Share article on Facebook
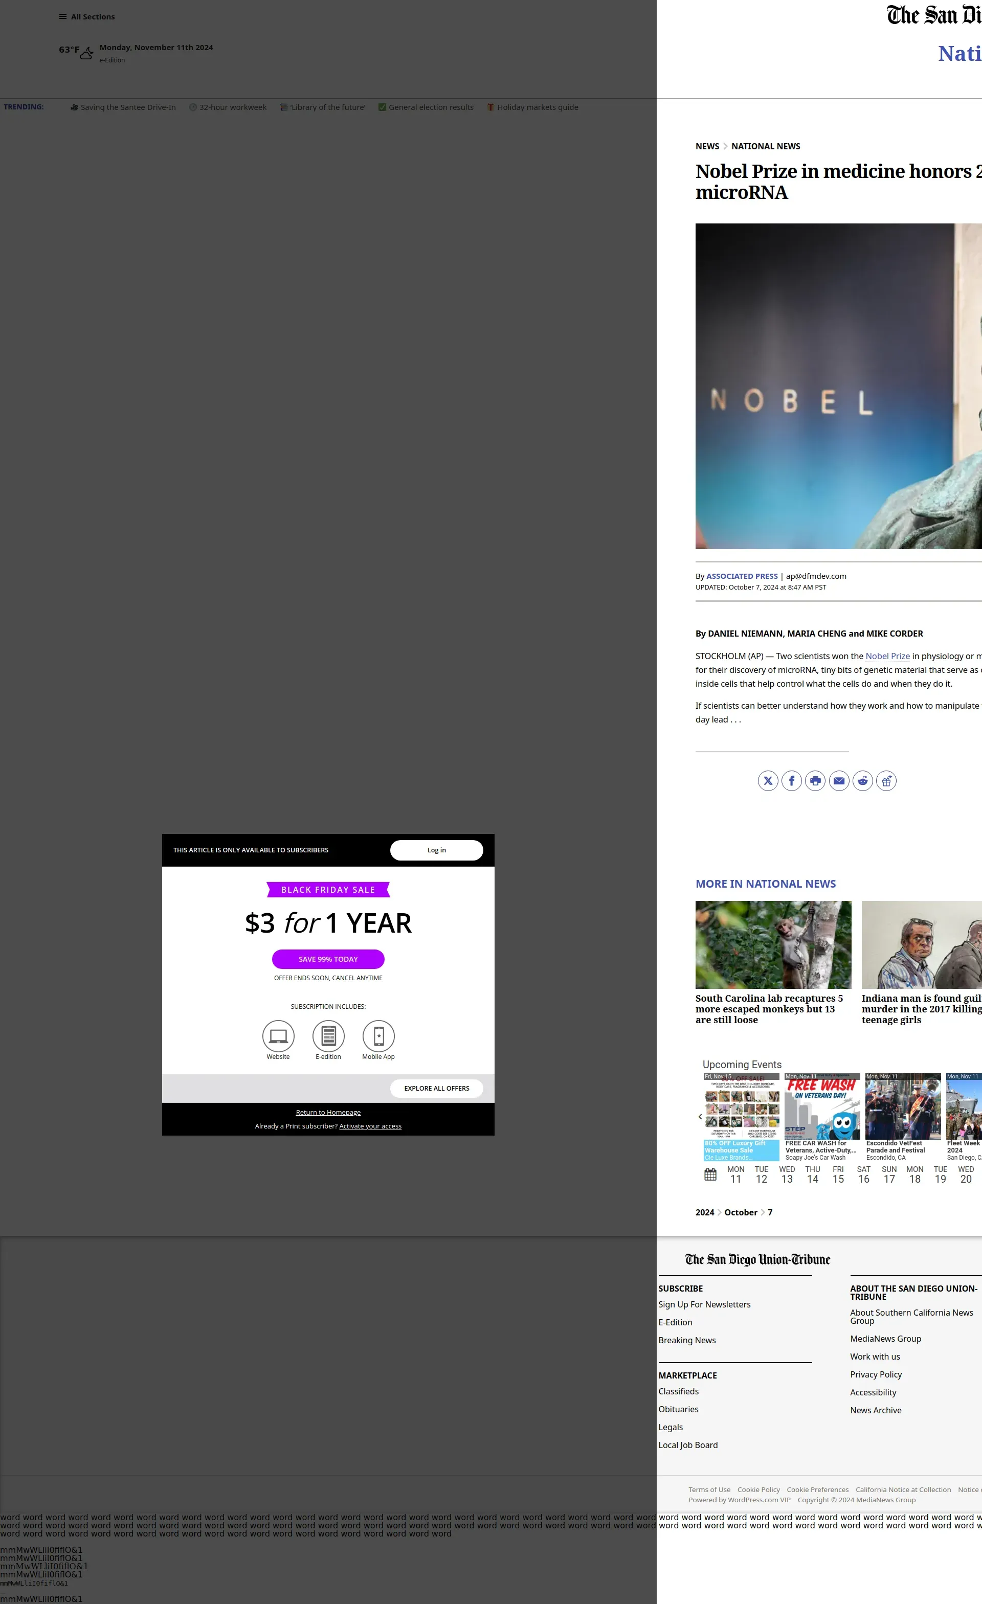Image resolution: width=982 pixels, height=1604 pixels. click(791, 780)
